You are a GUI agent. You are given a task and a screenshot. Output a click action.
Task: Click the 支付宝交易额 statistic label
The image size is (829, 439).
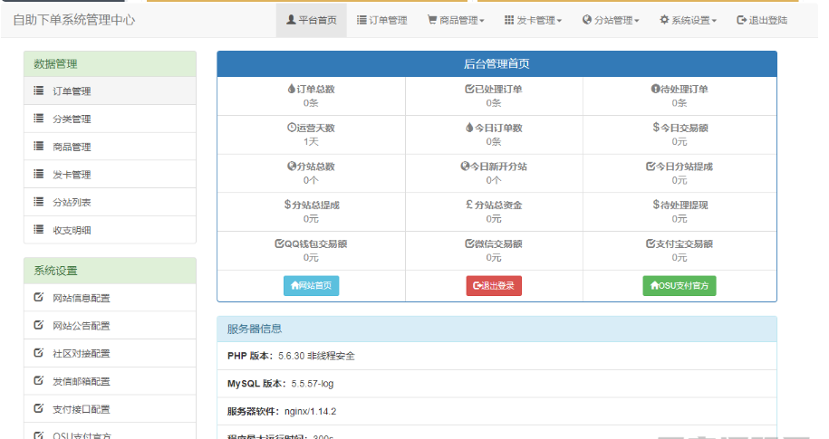coord(680,244)
